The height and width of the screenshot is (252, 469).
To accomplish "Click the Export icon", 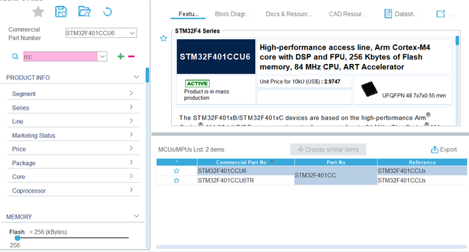I will point(434,150).
